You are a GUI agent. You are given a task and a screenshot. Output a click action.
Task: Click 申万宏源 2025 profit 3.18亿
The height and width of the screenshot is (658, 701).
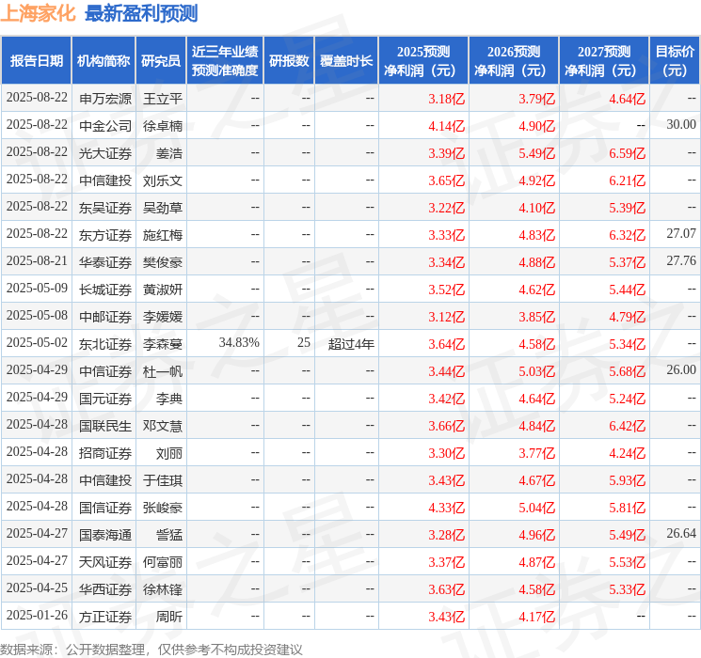(x=446, y=99)
